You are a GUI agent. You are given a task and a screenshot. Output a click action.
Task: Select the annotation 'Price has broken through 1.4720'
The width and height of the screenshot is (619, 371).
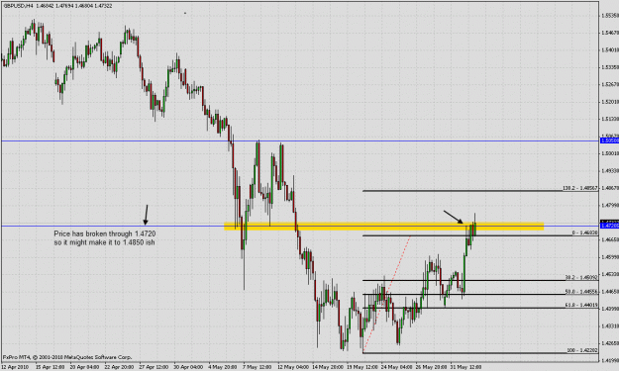coord(105,233)
